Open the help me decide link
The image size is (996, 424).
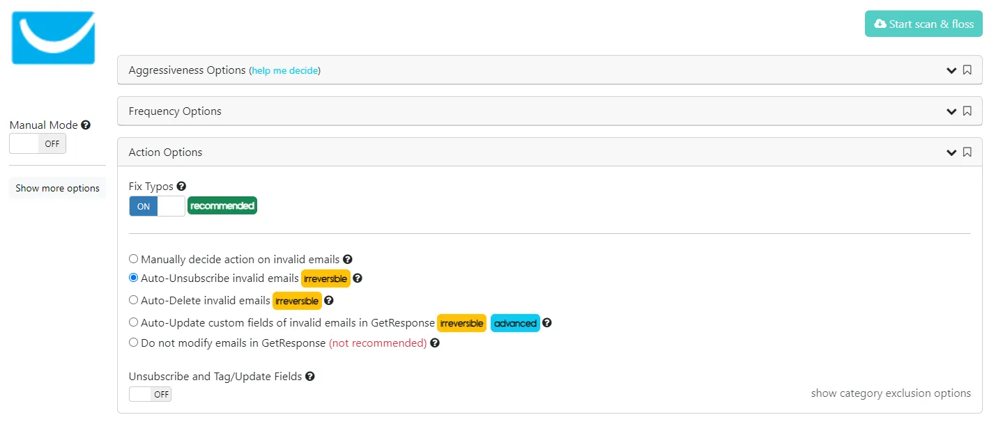284,70
